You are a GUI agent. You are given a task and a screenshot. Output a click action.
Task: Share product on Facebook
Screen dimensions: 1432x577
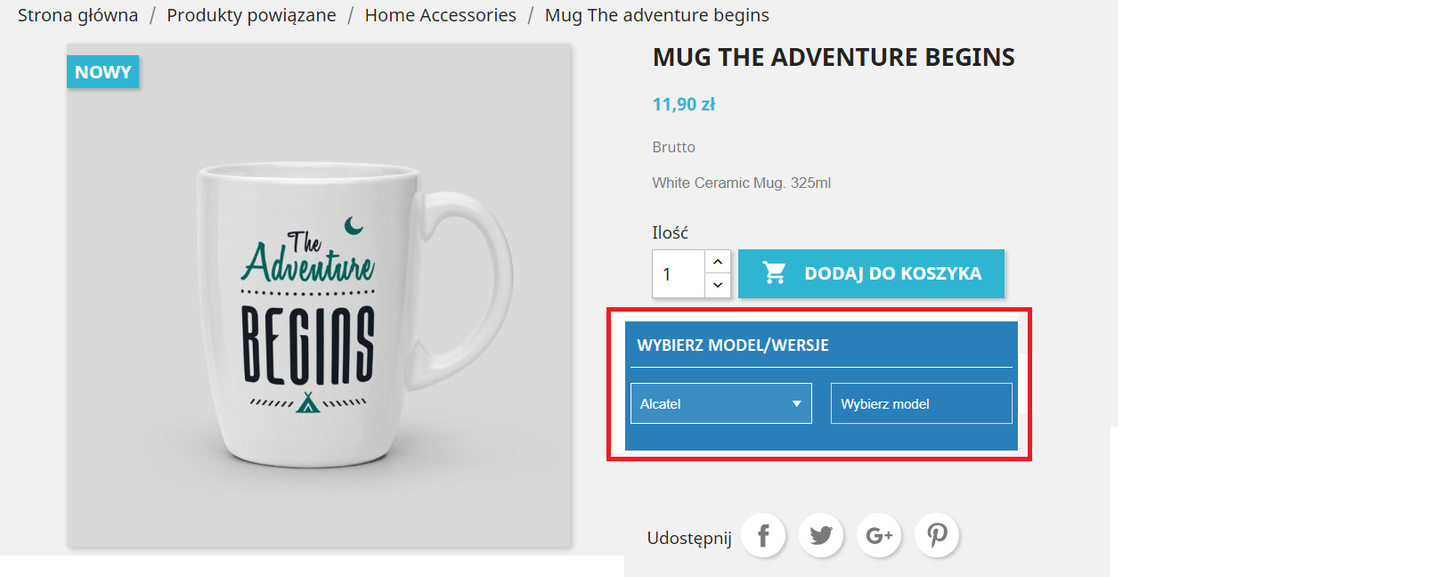[763, 535]
